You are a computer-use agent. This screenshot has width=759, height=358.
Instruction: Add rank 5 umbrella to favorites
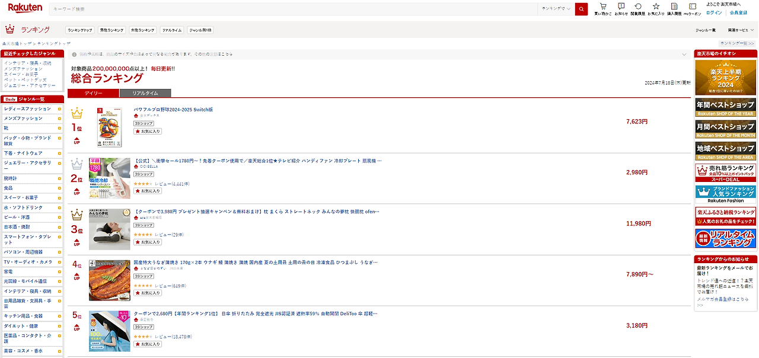tap(147, 344)
